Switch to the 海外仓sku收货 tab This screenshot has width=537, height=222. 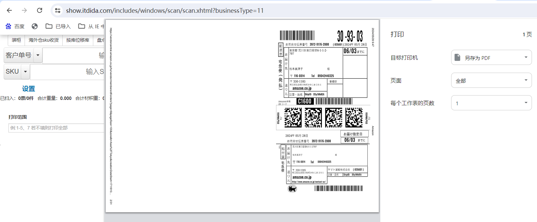point(44,40)
